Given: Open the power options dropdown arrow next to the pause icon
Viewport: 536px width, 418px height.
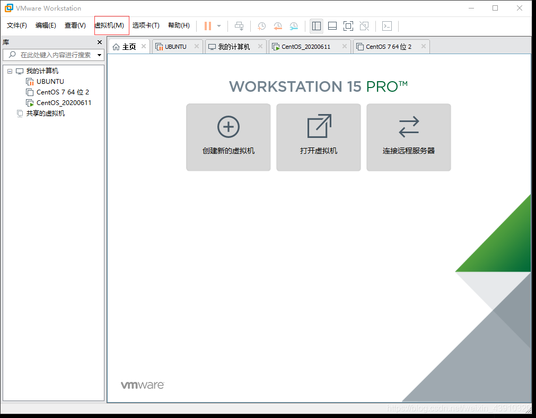Looking at the screenshot, I should click(x=219, y=26).
